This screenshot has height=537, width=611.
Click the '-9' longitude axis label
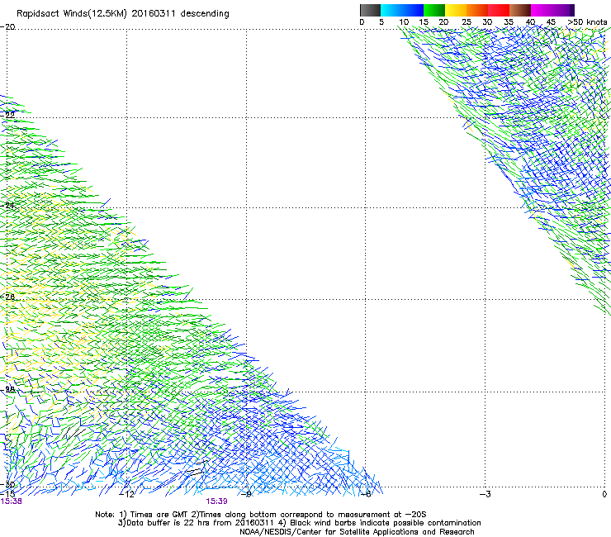tap(246, 495)
